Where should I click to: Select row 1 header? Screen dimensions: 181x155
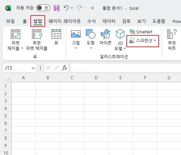pos(5,86)
